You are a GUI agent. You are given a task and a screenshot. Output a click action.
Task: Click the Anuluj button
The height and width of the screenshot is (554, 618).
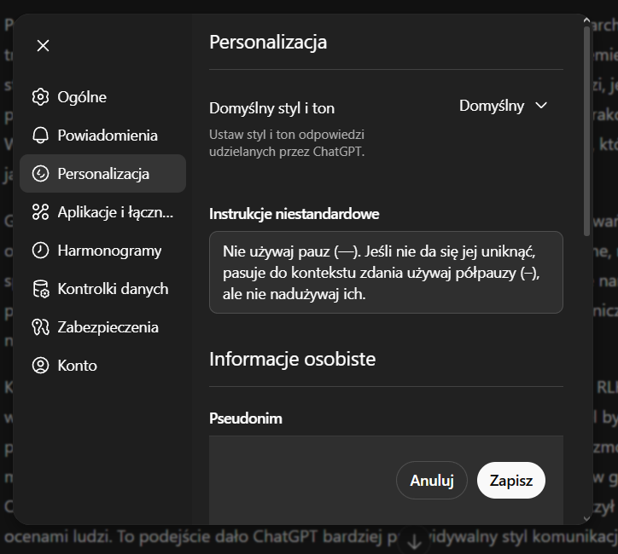coord(431,480)
